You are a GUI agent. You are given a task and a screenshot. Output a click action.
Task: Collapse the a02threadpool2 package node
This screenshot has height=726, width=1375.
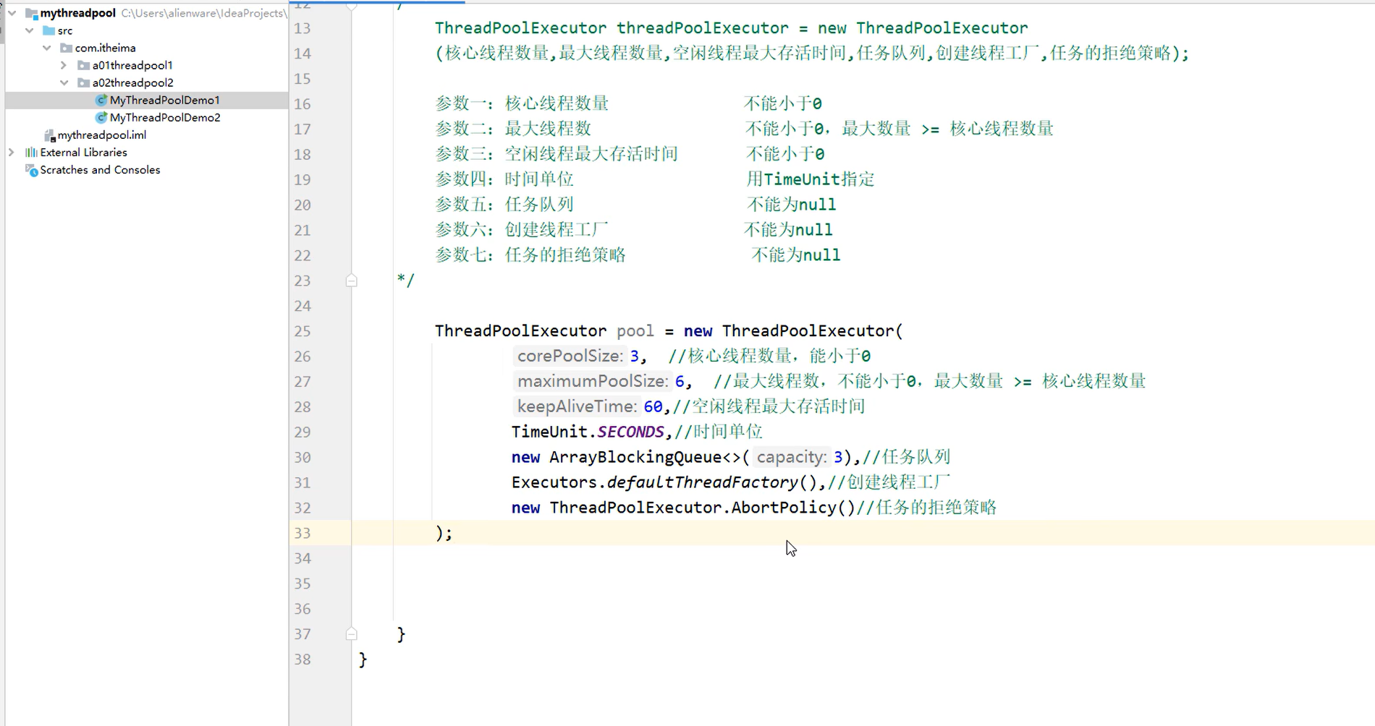64,82
